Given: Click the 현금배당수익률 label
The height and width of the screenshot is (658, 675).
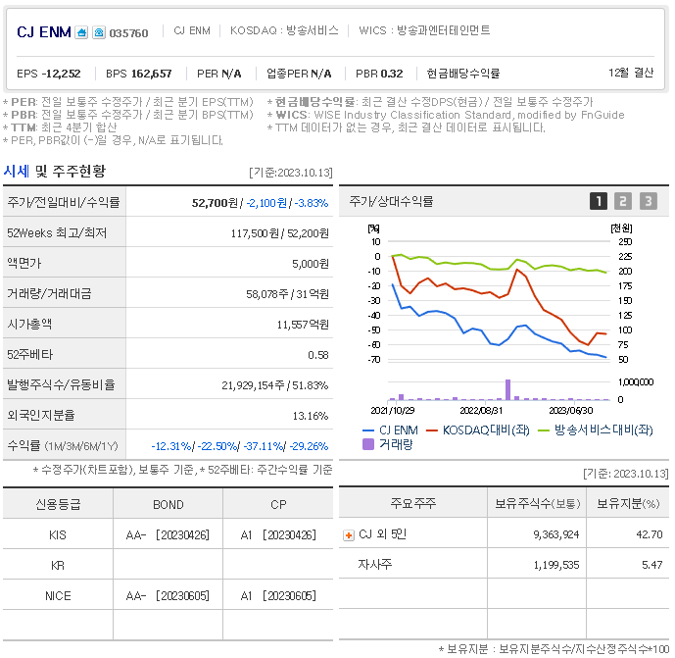Looking at the screenshot, I should (x=462, y=74).
